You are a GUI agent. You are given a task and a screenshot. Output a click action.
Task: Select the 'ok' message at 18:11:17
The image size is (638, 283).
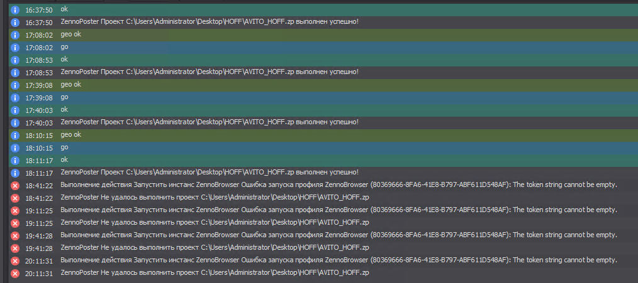(64, 159)
